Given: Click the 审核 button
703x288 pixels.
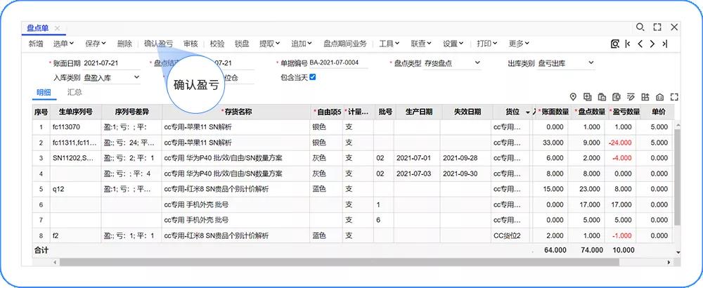Looking at the screenshot, I should pyautogui.click(x=191, y=44).
